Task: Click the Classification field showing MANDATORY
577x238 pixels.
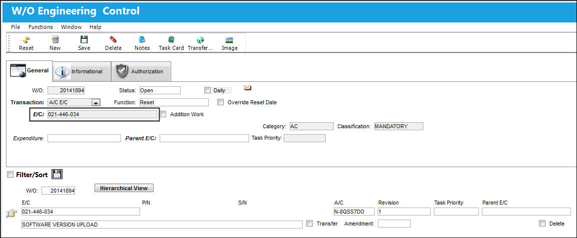Action: (x=398, y=126)
